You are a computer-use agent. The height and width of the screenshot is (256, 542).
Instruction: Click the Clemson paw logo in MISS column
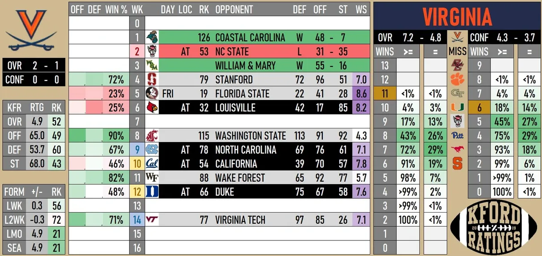tap(458, 80)
